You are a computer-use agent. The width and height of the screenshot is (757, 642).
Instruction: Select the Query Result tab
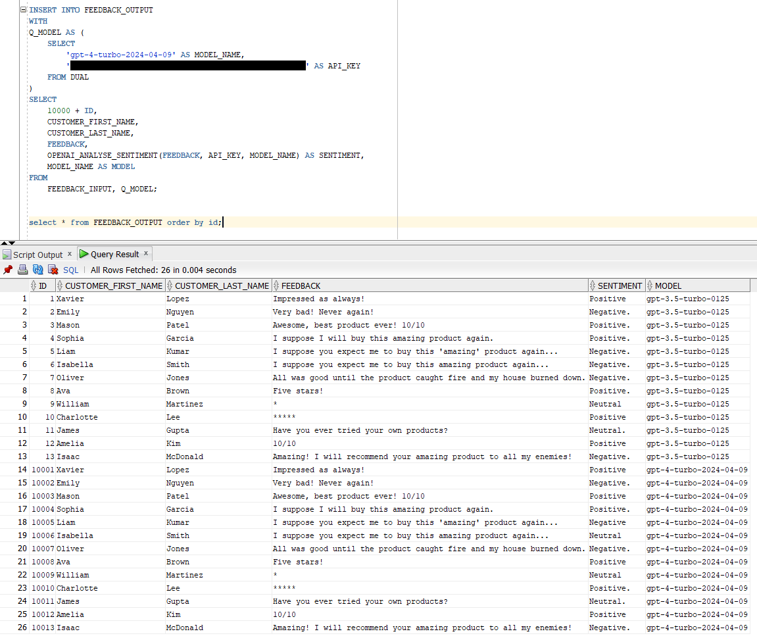pos(114,254)
